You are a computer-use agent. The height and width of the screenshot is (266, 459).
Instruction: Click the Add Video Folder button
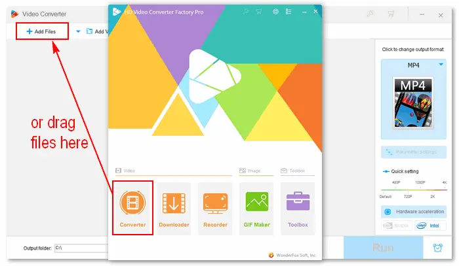pyautogui.click(x=97, y=31)
